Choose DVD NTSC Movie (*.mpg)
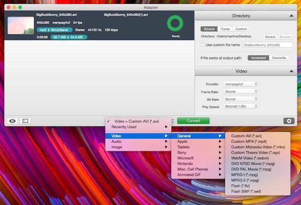The image size is (301, 205). (258, 164)
